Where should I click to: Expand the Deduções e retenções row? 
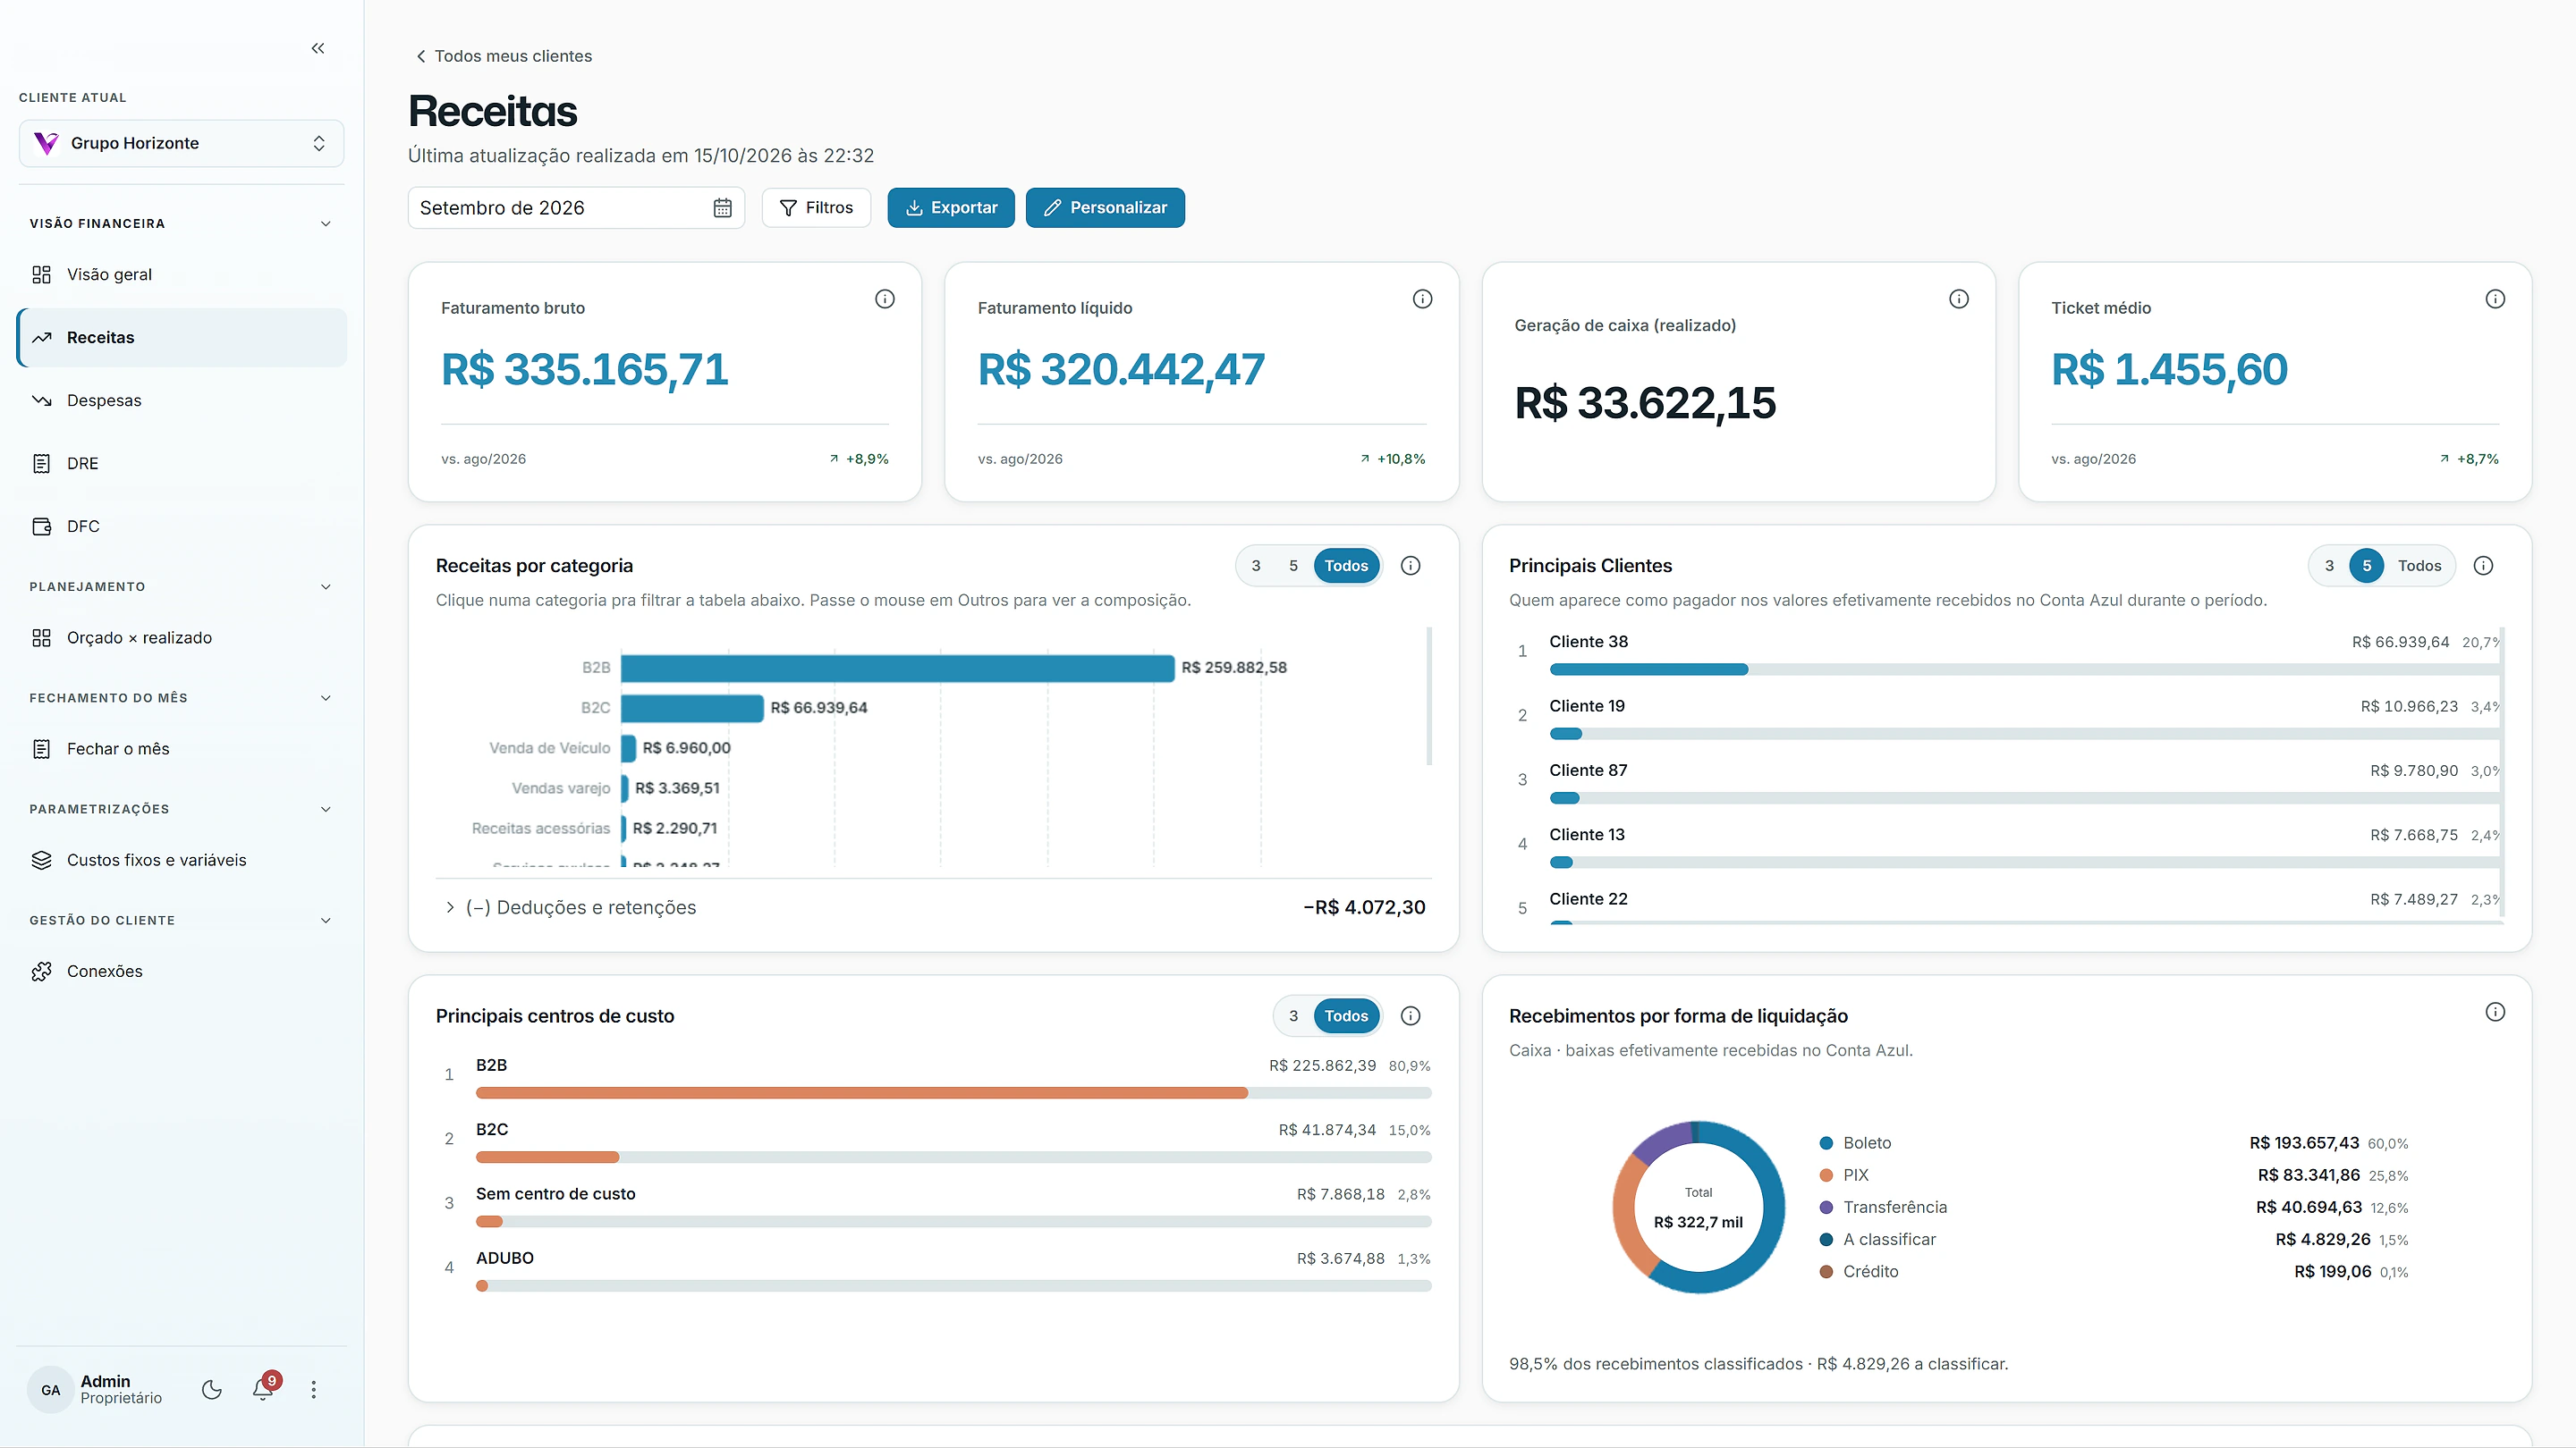[x=933, y=907]
